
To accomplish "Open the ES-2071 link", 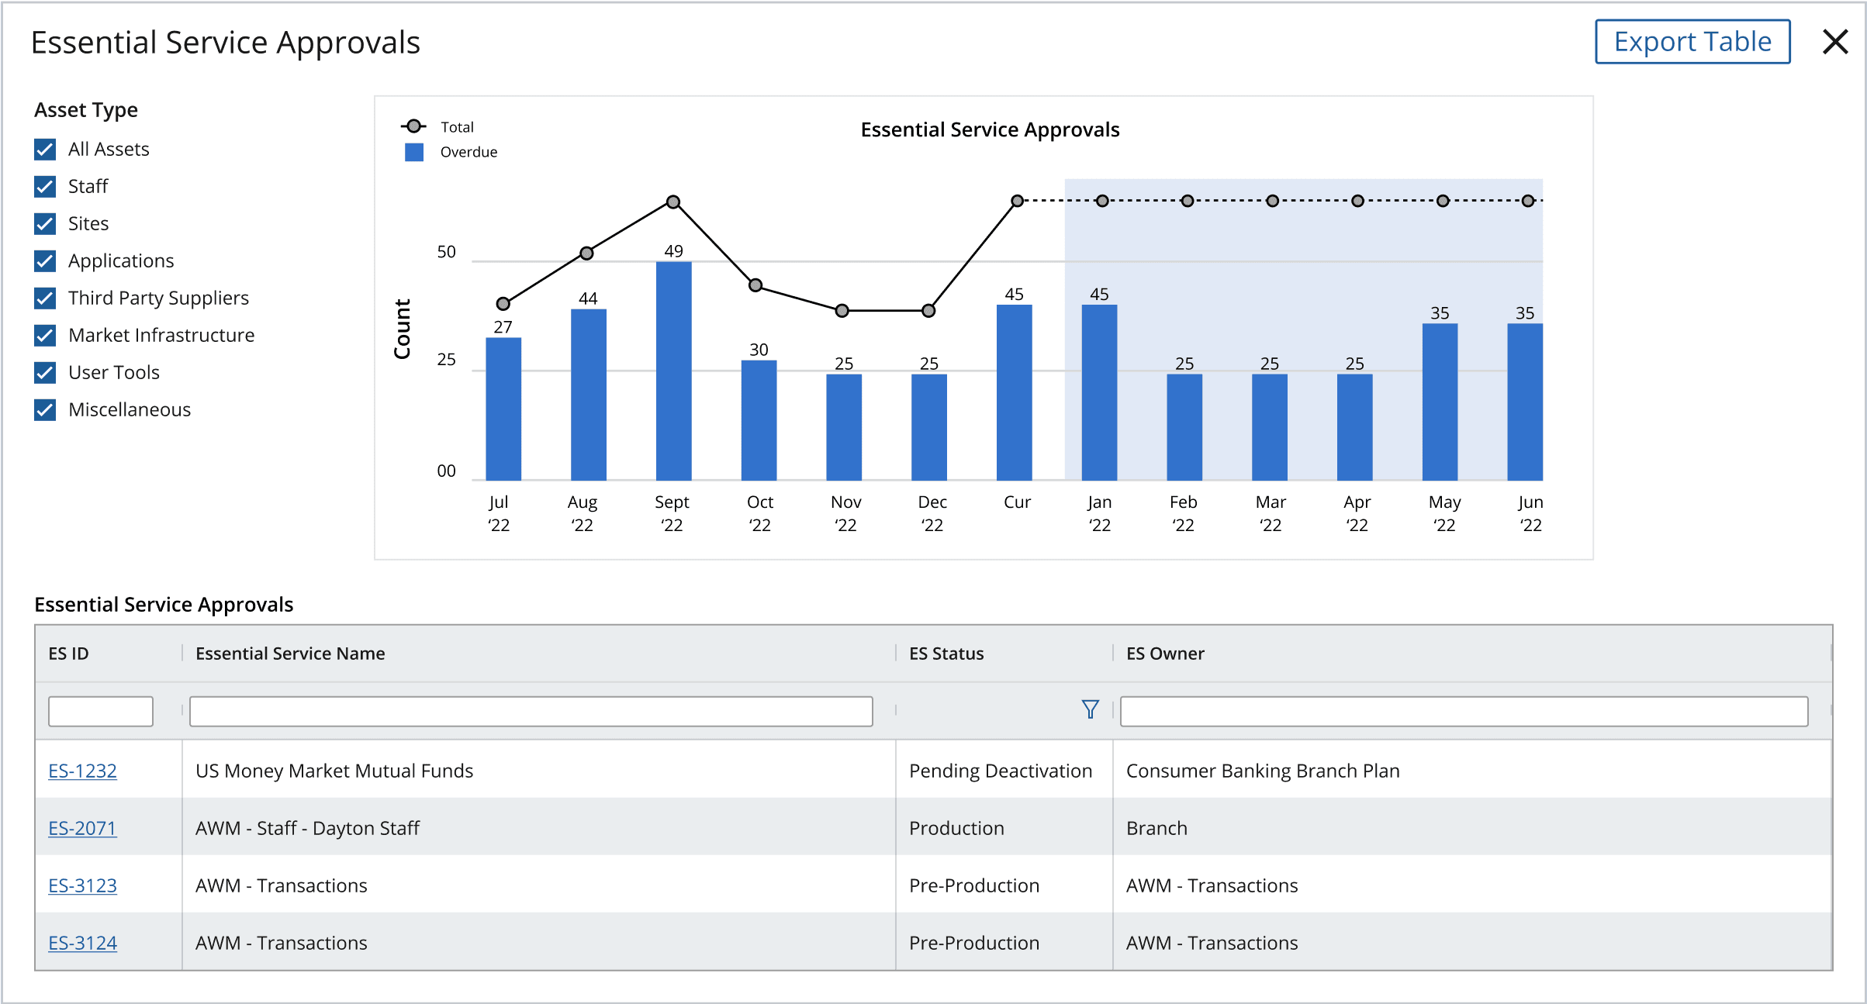I will pyautogui.click(x=82, y=828).
